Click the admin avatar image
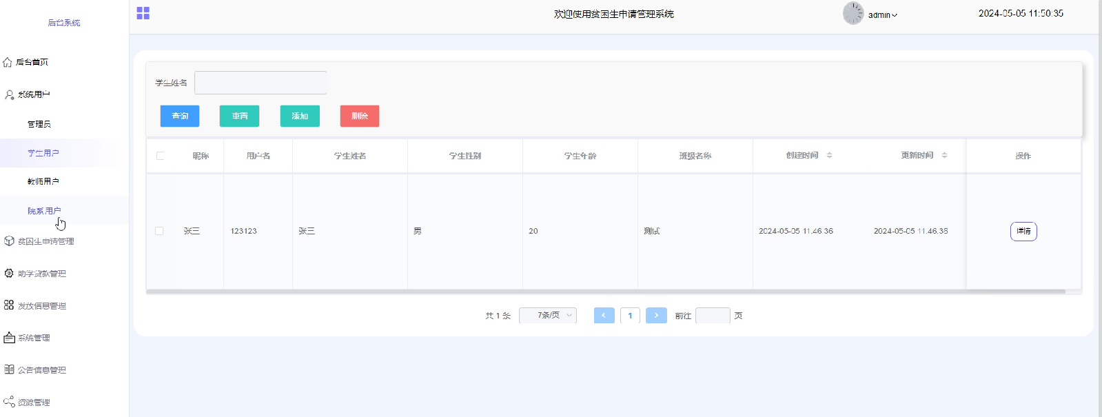1102x417 pixels. [x=853, y=13]
